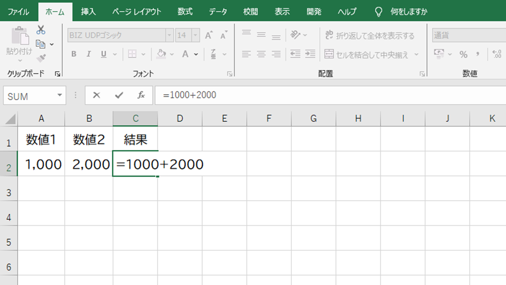The height and width of the screenshot is (285, 506).
Task: Apply bold formatting to selection
Action: point(73,54)
